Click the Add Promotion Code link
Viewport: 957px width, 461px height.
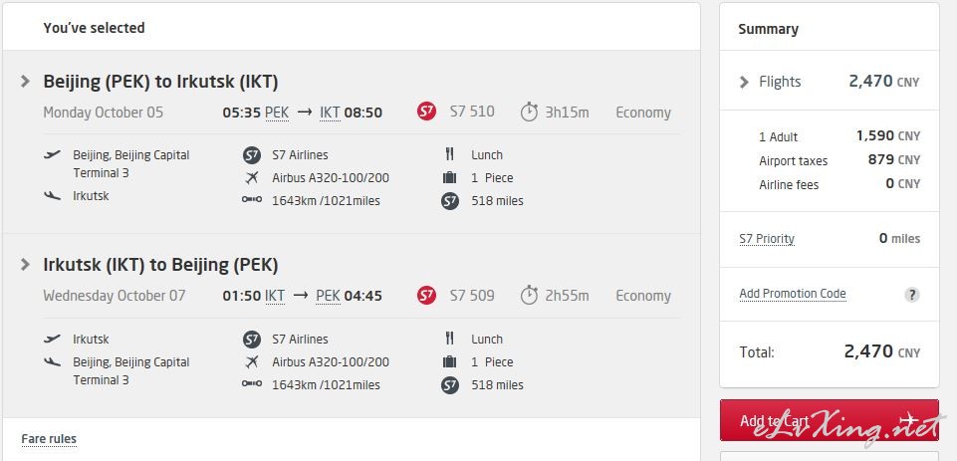793,294
